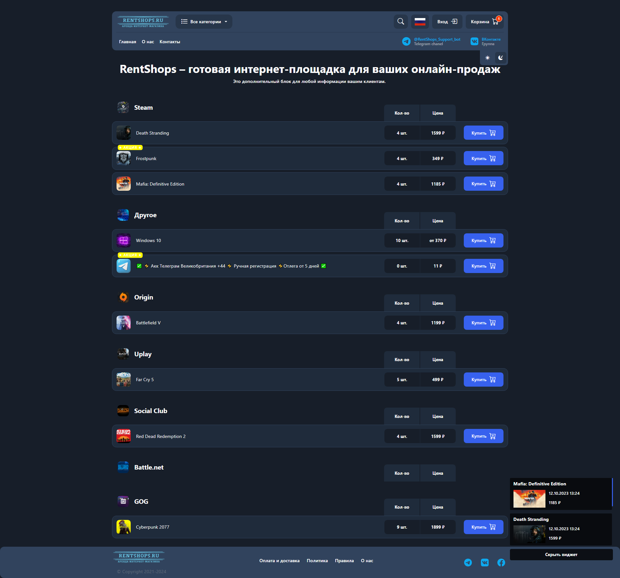Click the Red Dead Redemption 2 product icon
The width and height of the screenshot is (620, 578).
pyautogui.click(x=124, y=436)
